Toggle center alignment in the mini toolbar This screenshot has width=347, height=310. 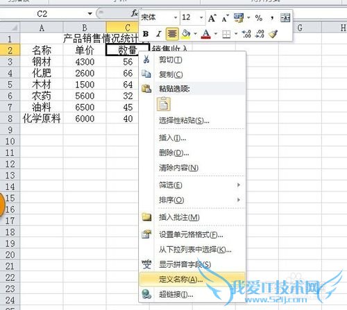click(172, 34)
